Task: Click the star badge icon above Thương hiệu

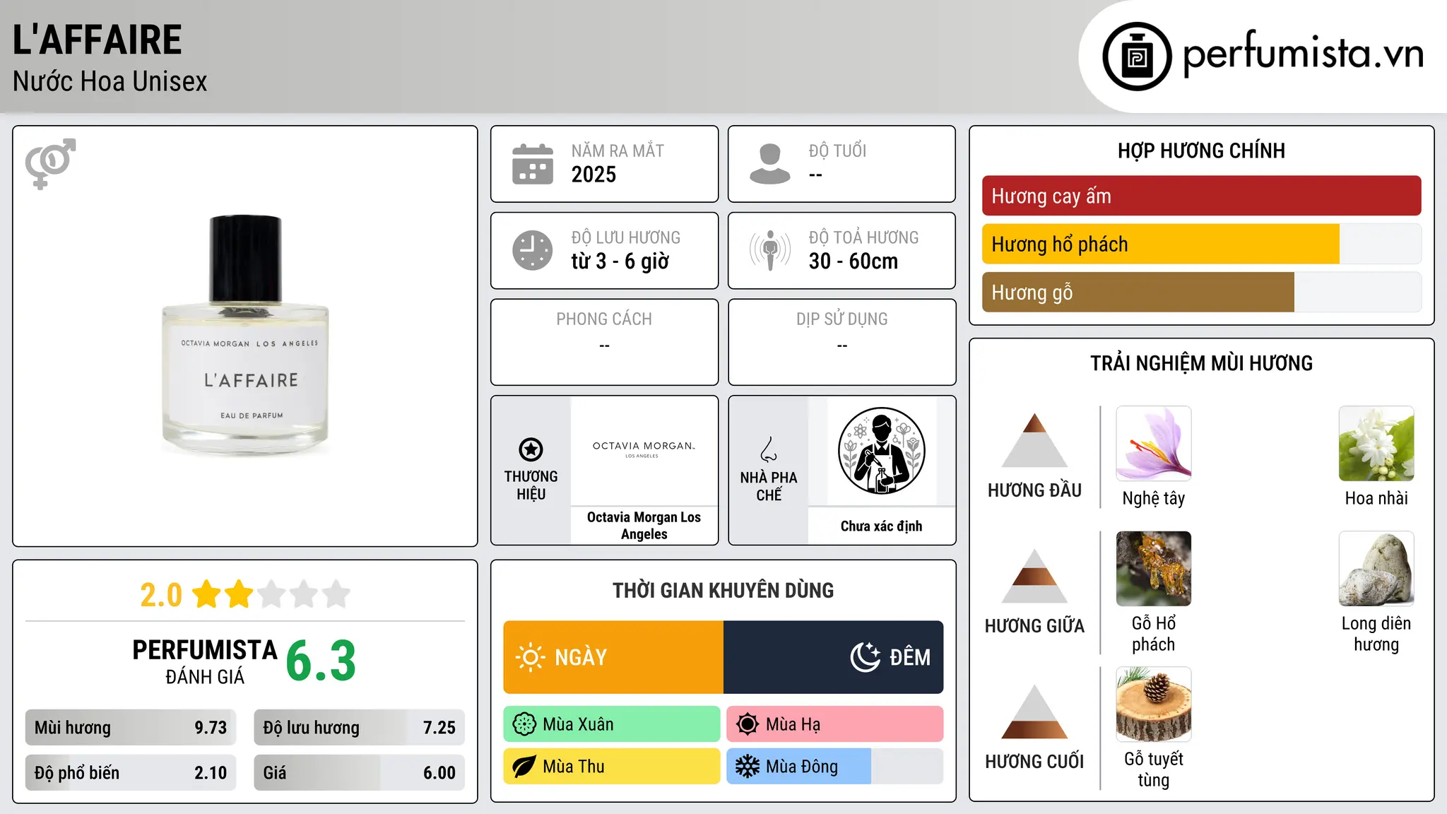Action: coord(531,449)
